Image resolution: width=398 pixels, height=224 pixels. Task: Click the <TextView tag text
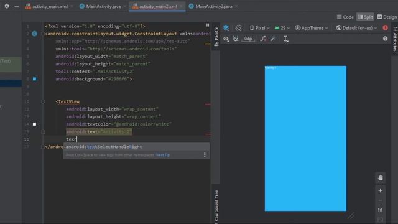click(68, 101)
